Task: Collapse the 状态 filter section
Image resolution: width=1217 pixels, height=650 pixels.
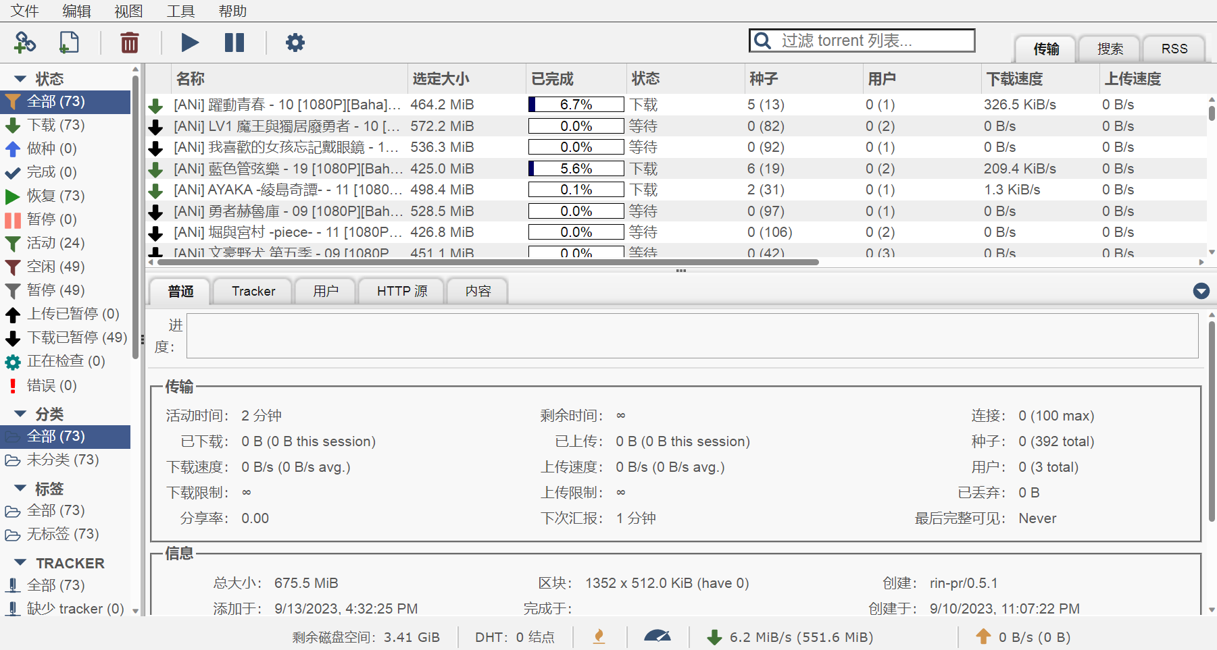Action: (x=20, y=79)
